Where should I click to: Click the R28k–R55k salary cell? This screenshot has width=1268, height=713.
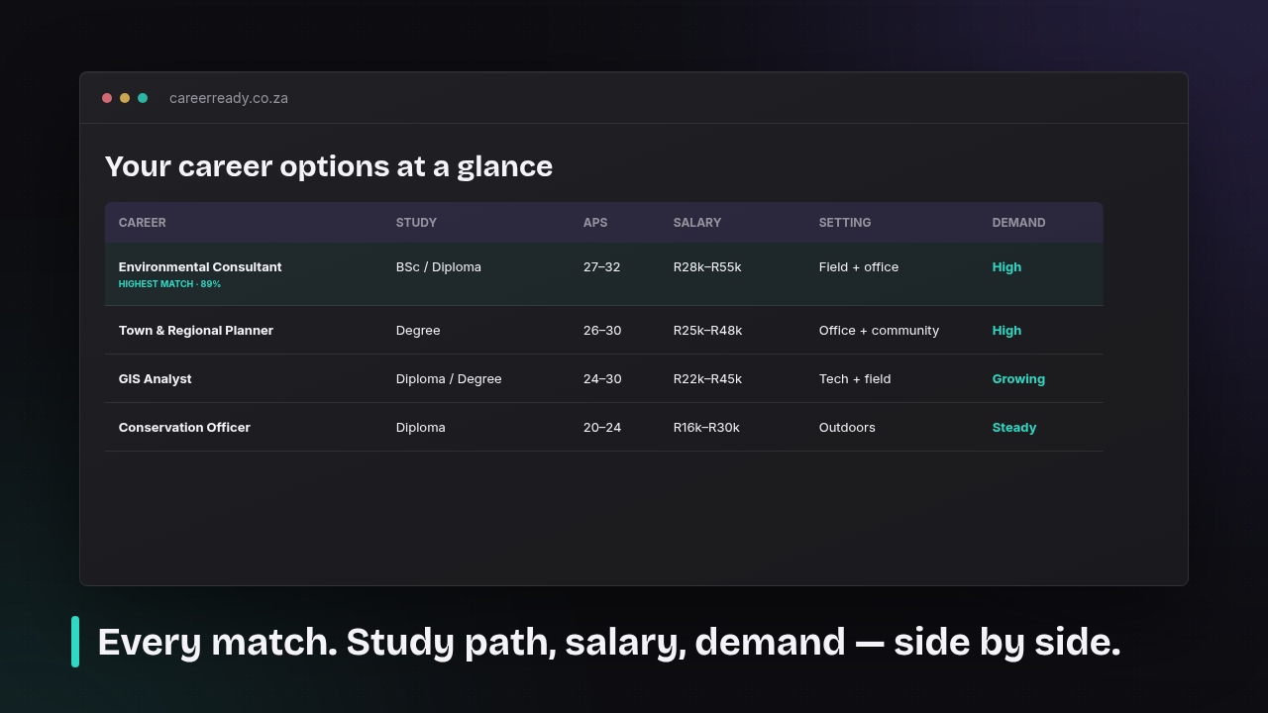pyautogui.click(x=707, y=266)
